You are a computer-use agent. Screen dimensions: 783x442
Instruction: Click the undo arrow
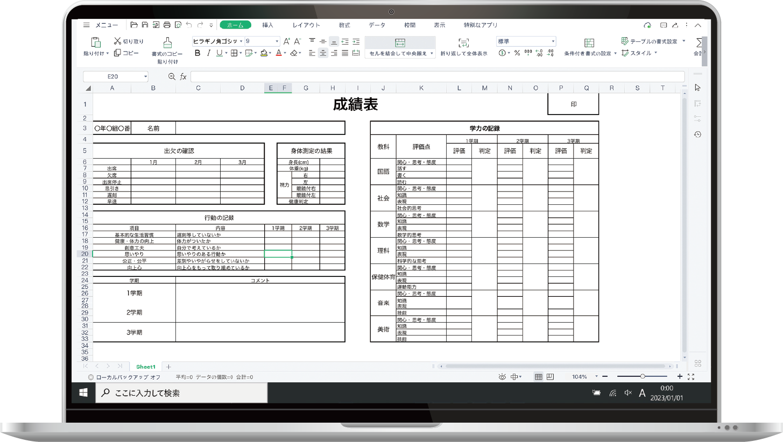188,25
